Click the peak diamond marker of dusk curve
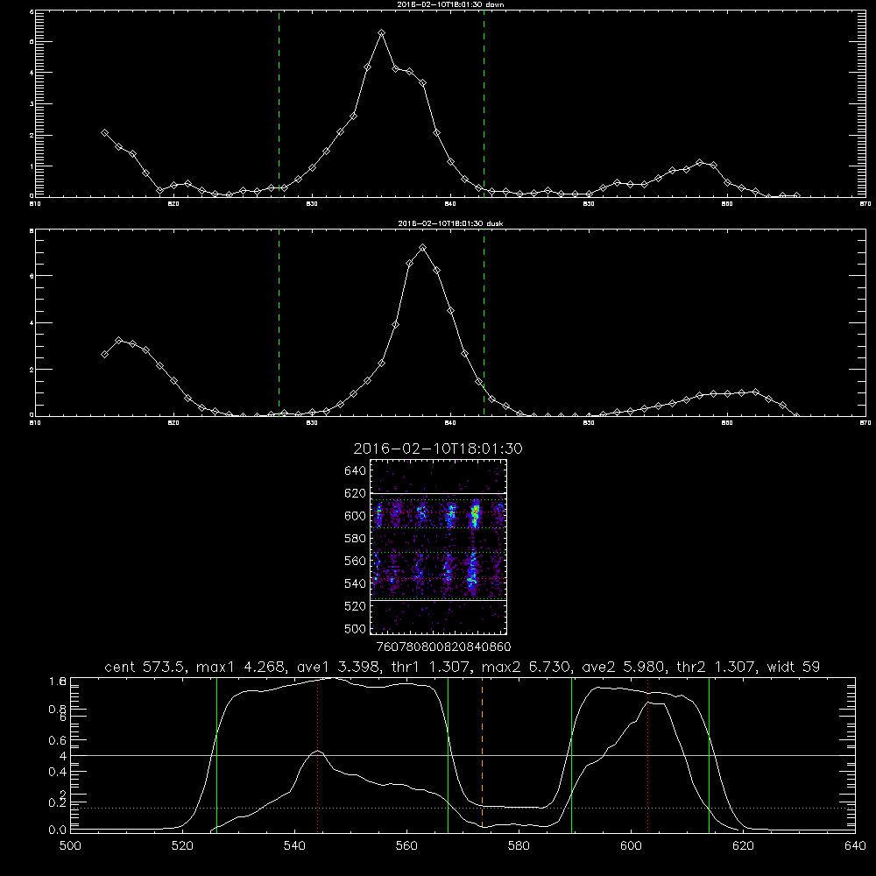The width and height of the screenshot is (876, 876). point(423,248)
